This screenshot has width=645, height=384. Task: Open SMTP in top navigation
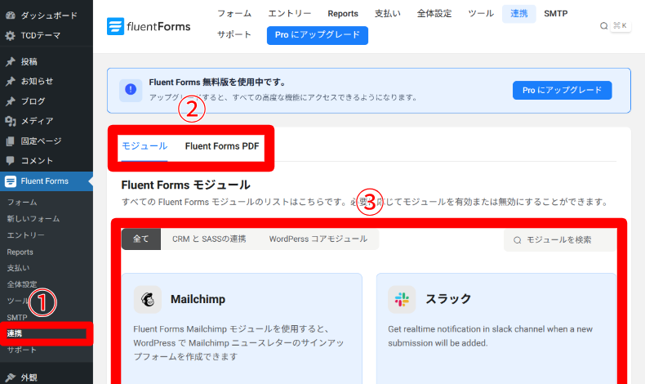tap(555, 14)
